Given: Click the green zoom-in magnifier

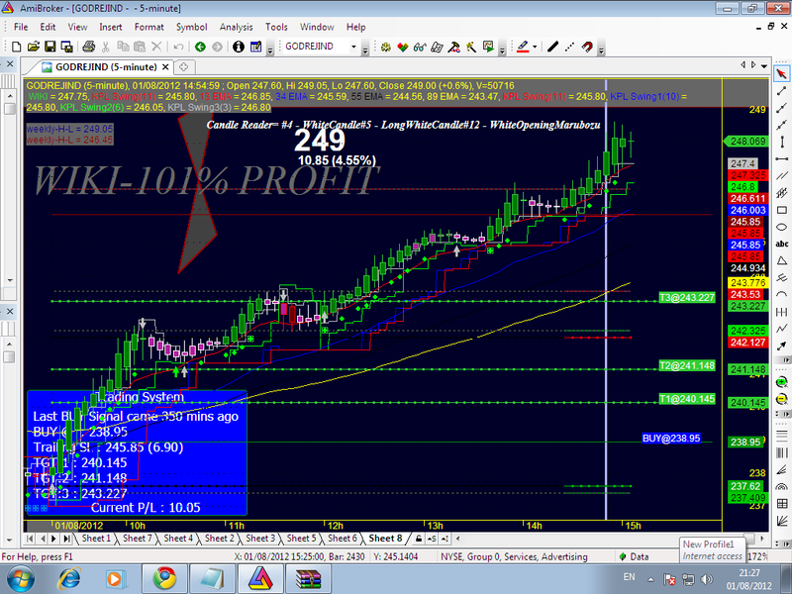Looking at the screenshot, I should click(x=782, y=382).
